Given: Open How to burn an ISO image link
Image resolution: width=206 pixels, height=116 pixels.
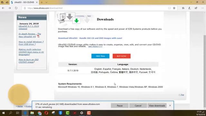Looking at the screenshot, I should pyautogui.click(x=29, y=61).
